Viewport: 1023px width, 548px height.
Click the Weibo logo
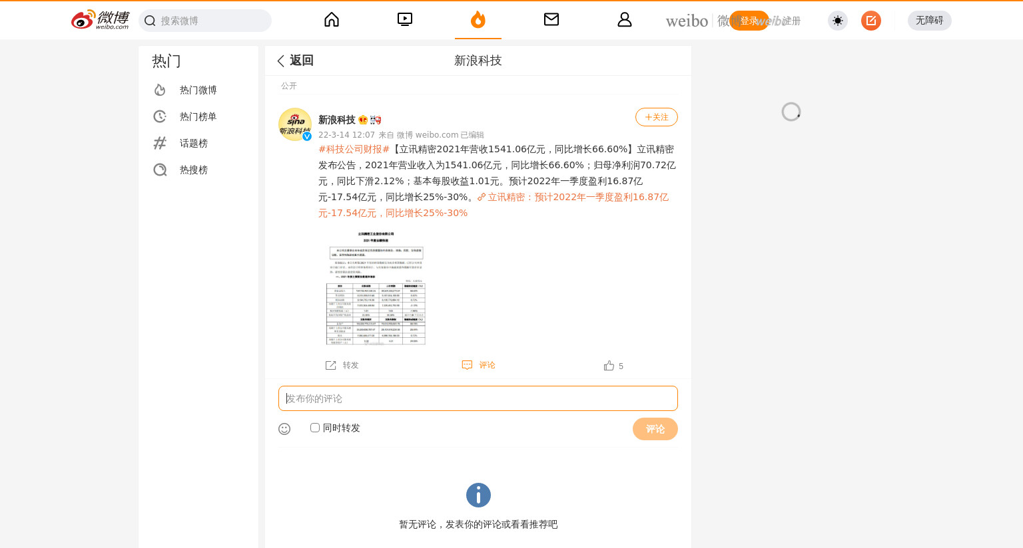coord(100,20)
